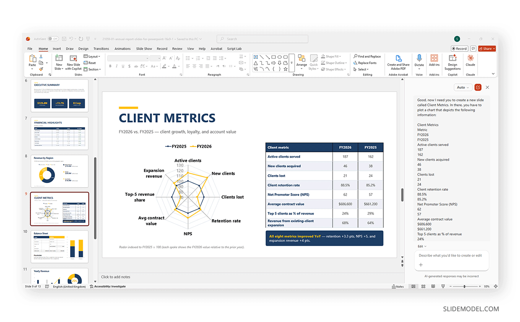Click Find and Replace
Image resolution: width=520 pixels, height=322 pixels.
click(367, 56)
